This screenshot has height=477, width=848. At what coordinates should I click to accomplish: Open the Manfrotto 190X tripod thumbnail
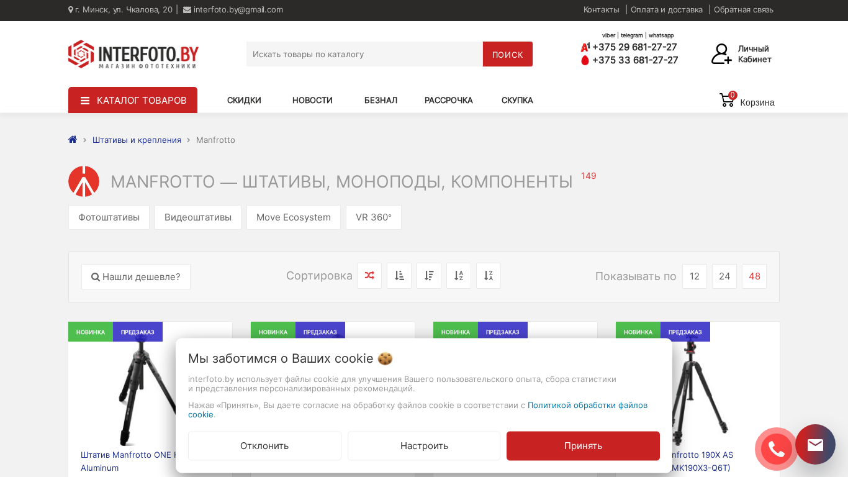pos(701,391)
